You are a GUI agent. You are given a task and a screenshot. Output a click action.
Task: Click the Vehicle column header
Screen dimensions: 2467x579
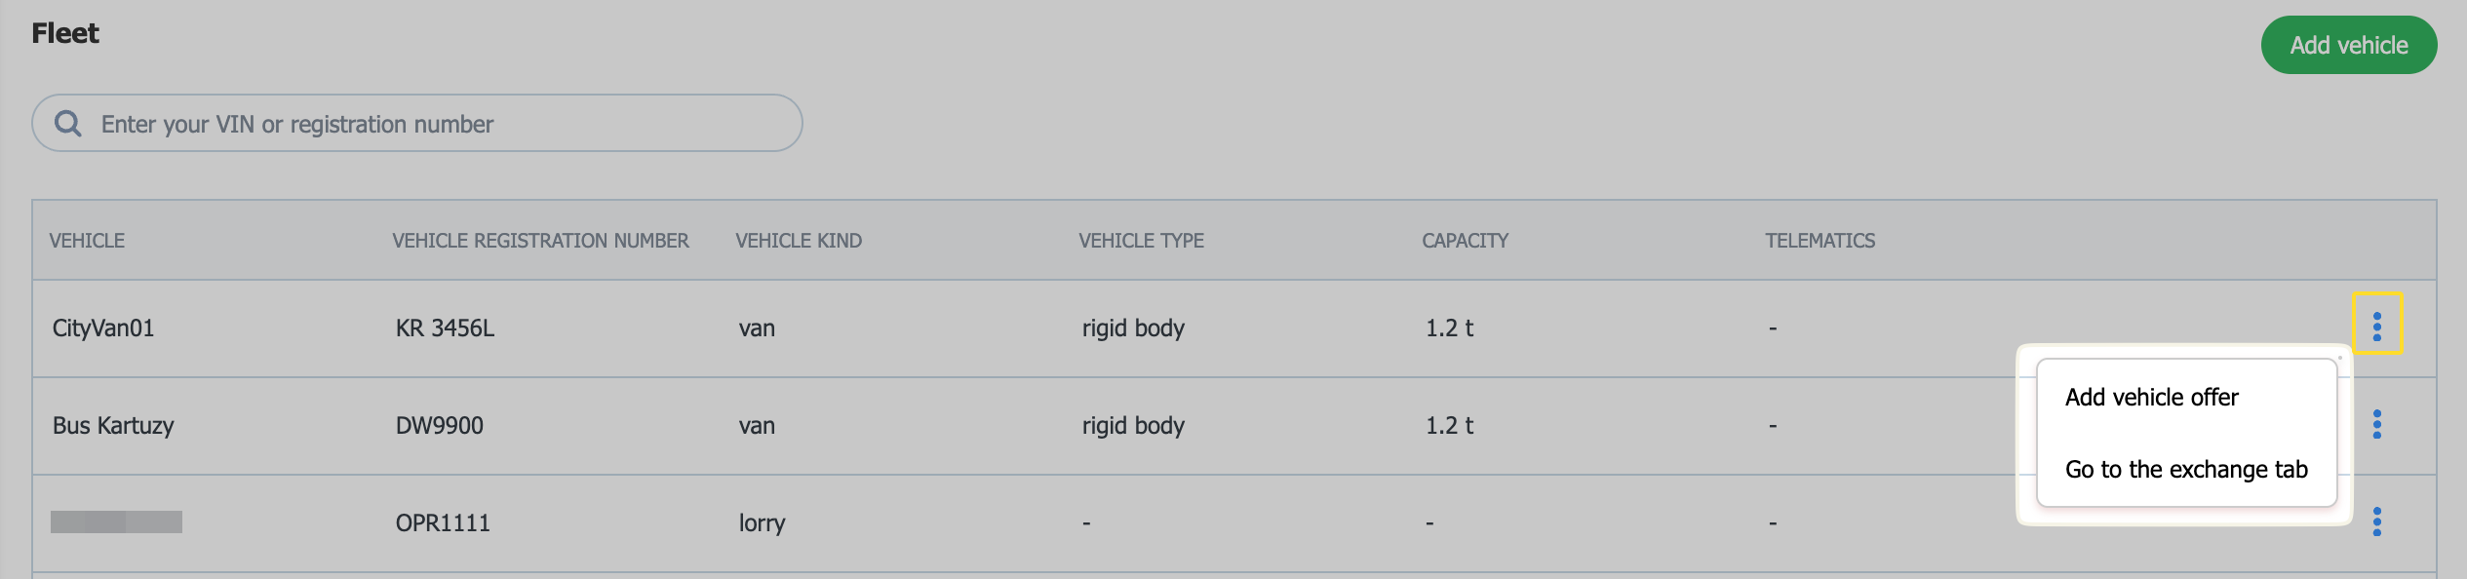tap(87, 241)
